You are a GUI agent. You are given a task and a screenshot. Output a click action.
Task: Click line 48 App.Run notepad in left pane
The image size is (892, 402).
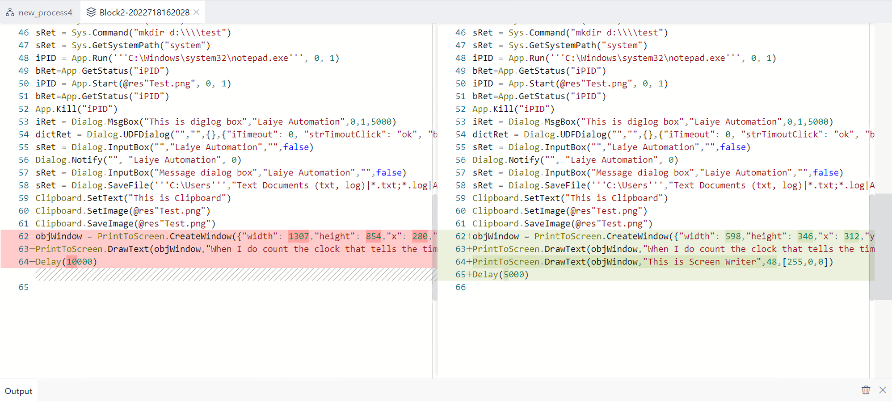(x=187, y=58)
